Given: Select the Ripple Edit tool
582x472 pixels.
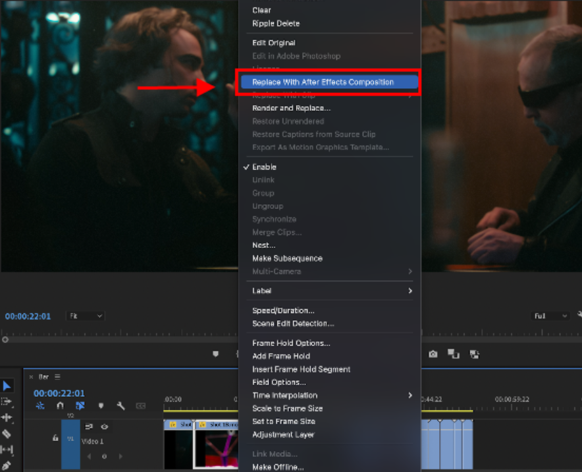Looking at the screenshot, I should pyautogui.click(x=7, y=418).
